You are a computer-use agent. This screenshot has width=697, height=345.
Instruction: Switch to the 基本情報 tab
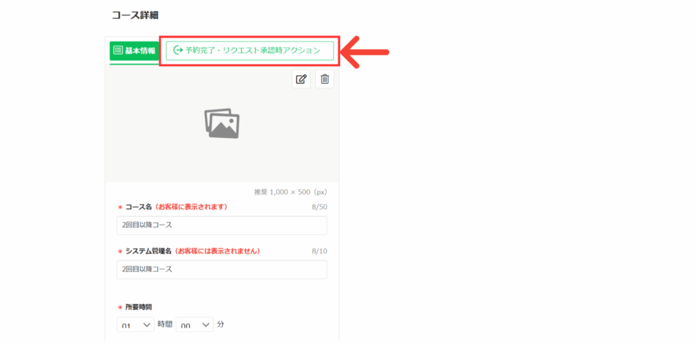pos(133,50)
